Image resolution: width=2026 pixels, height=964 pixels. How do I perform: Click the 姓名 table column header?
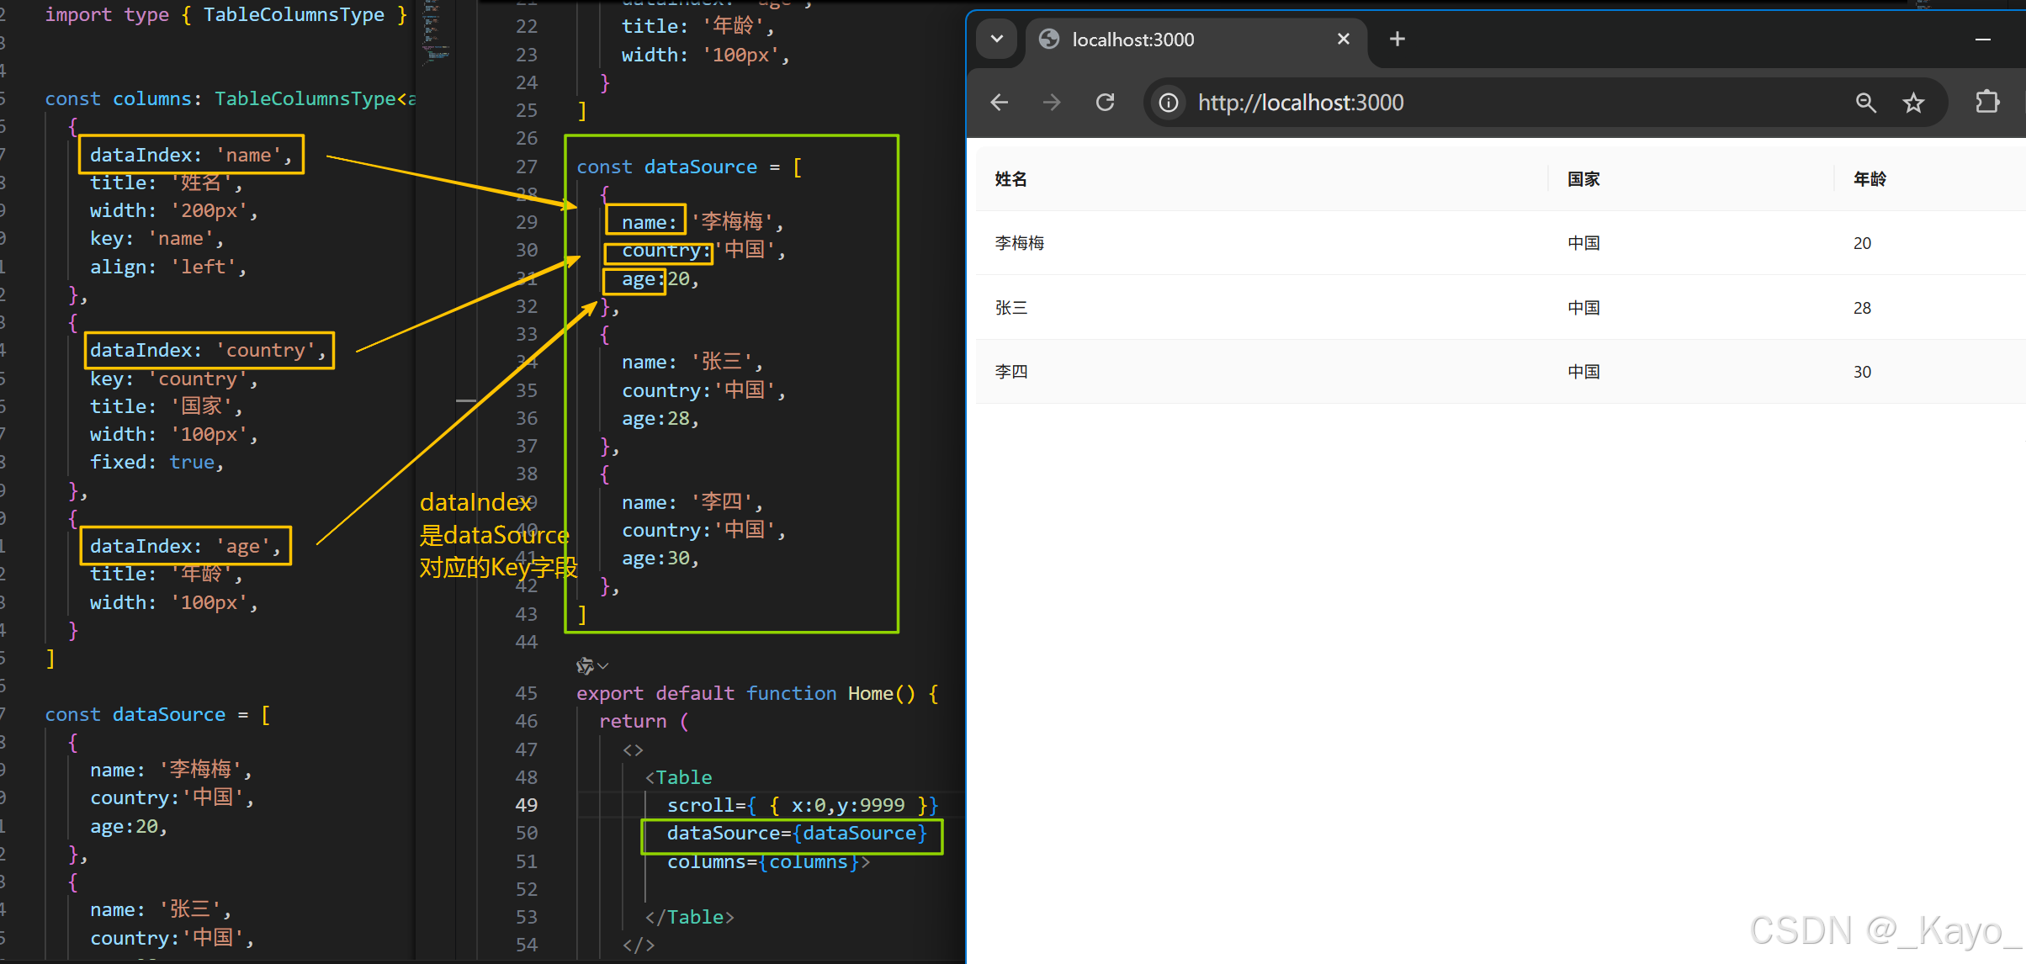[1010, 179]
